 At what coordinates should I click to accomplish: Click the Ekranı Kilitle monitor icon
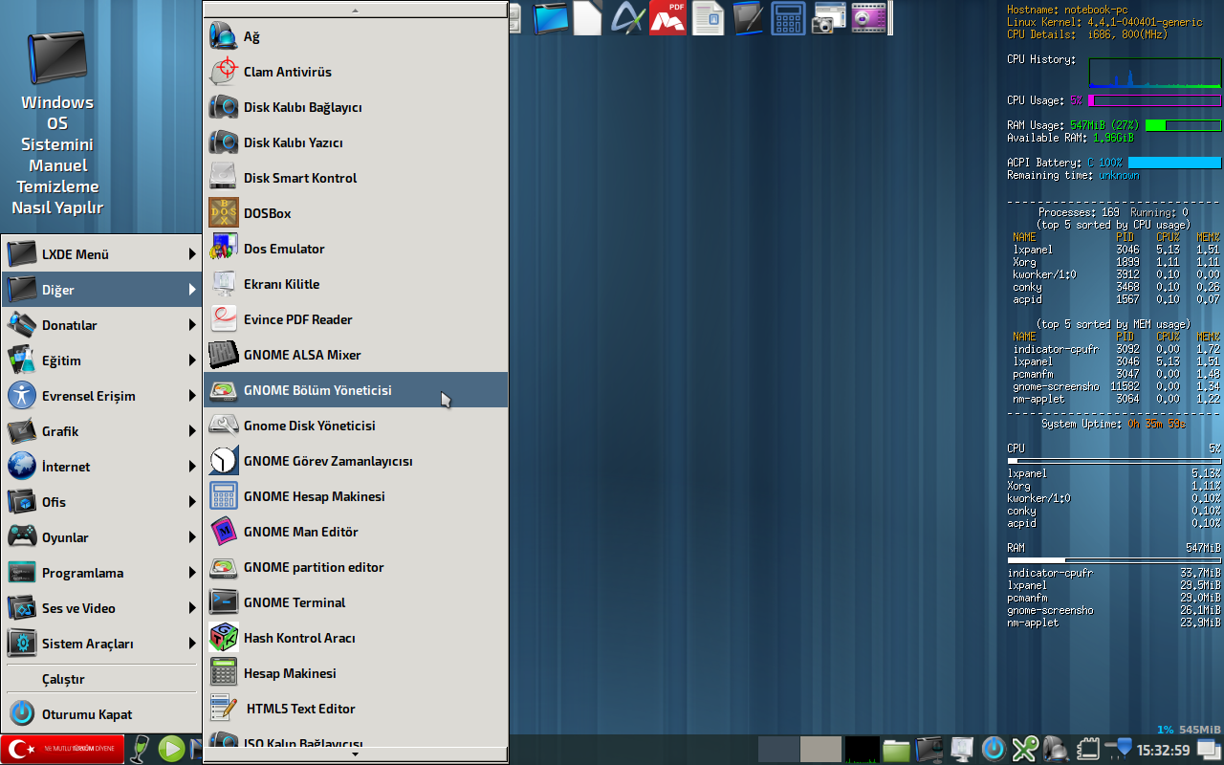224,284
